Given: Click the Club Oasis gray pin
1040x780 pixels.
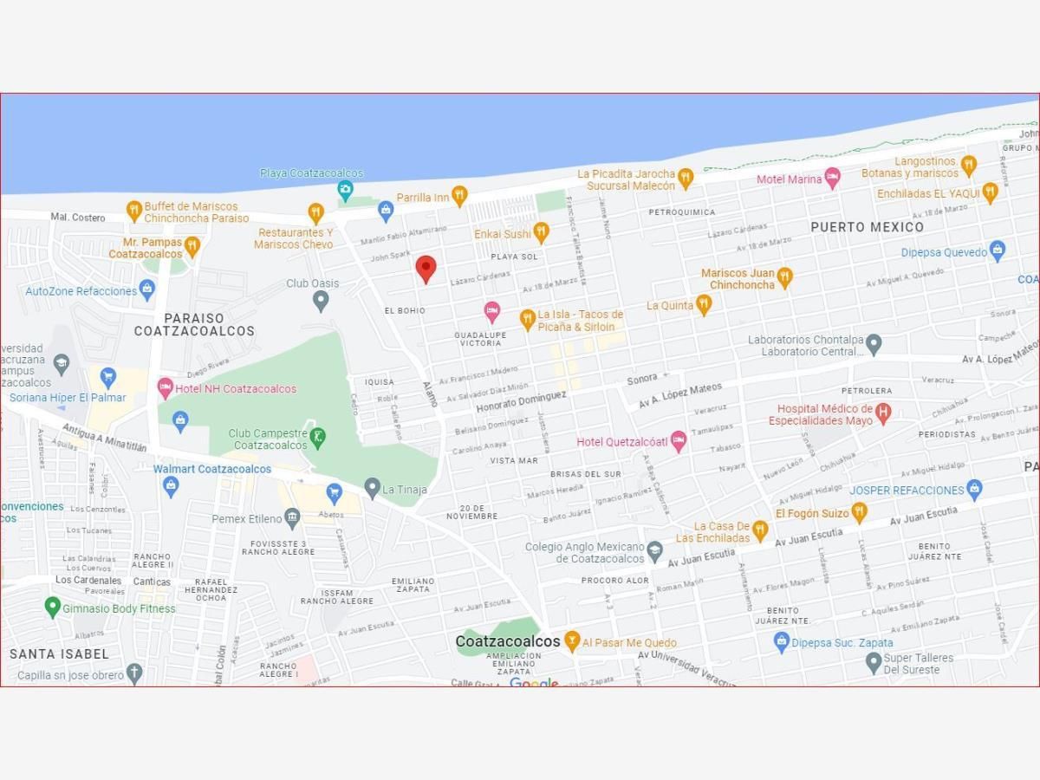Looking at the screenshot, I should (x=321, y=301).
